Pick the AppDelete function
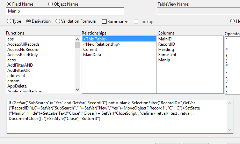 [x=17, y=86]
